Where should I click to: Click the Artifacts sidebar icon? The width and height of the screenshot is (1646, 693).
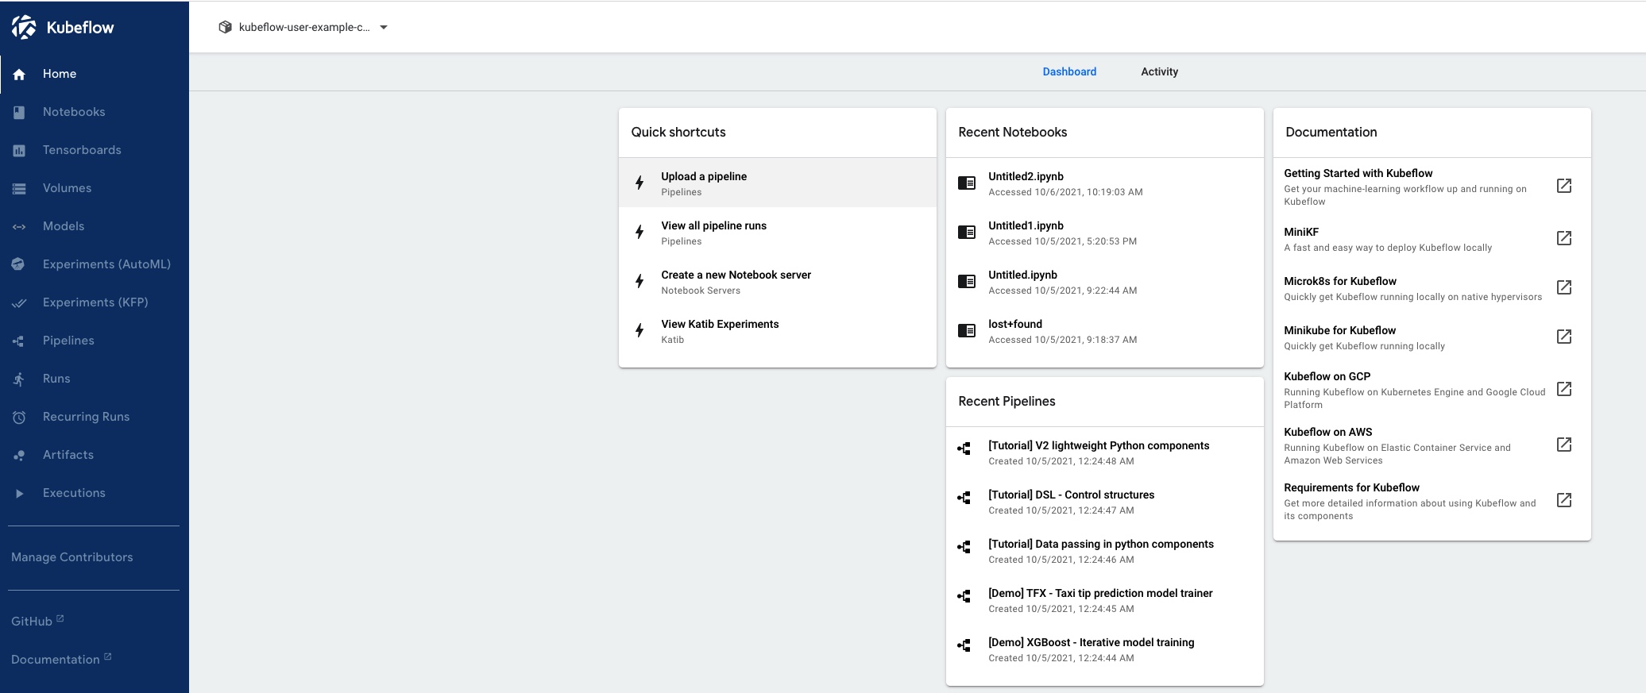19,455
